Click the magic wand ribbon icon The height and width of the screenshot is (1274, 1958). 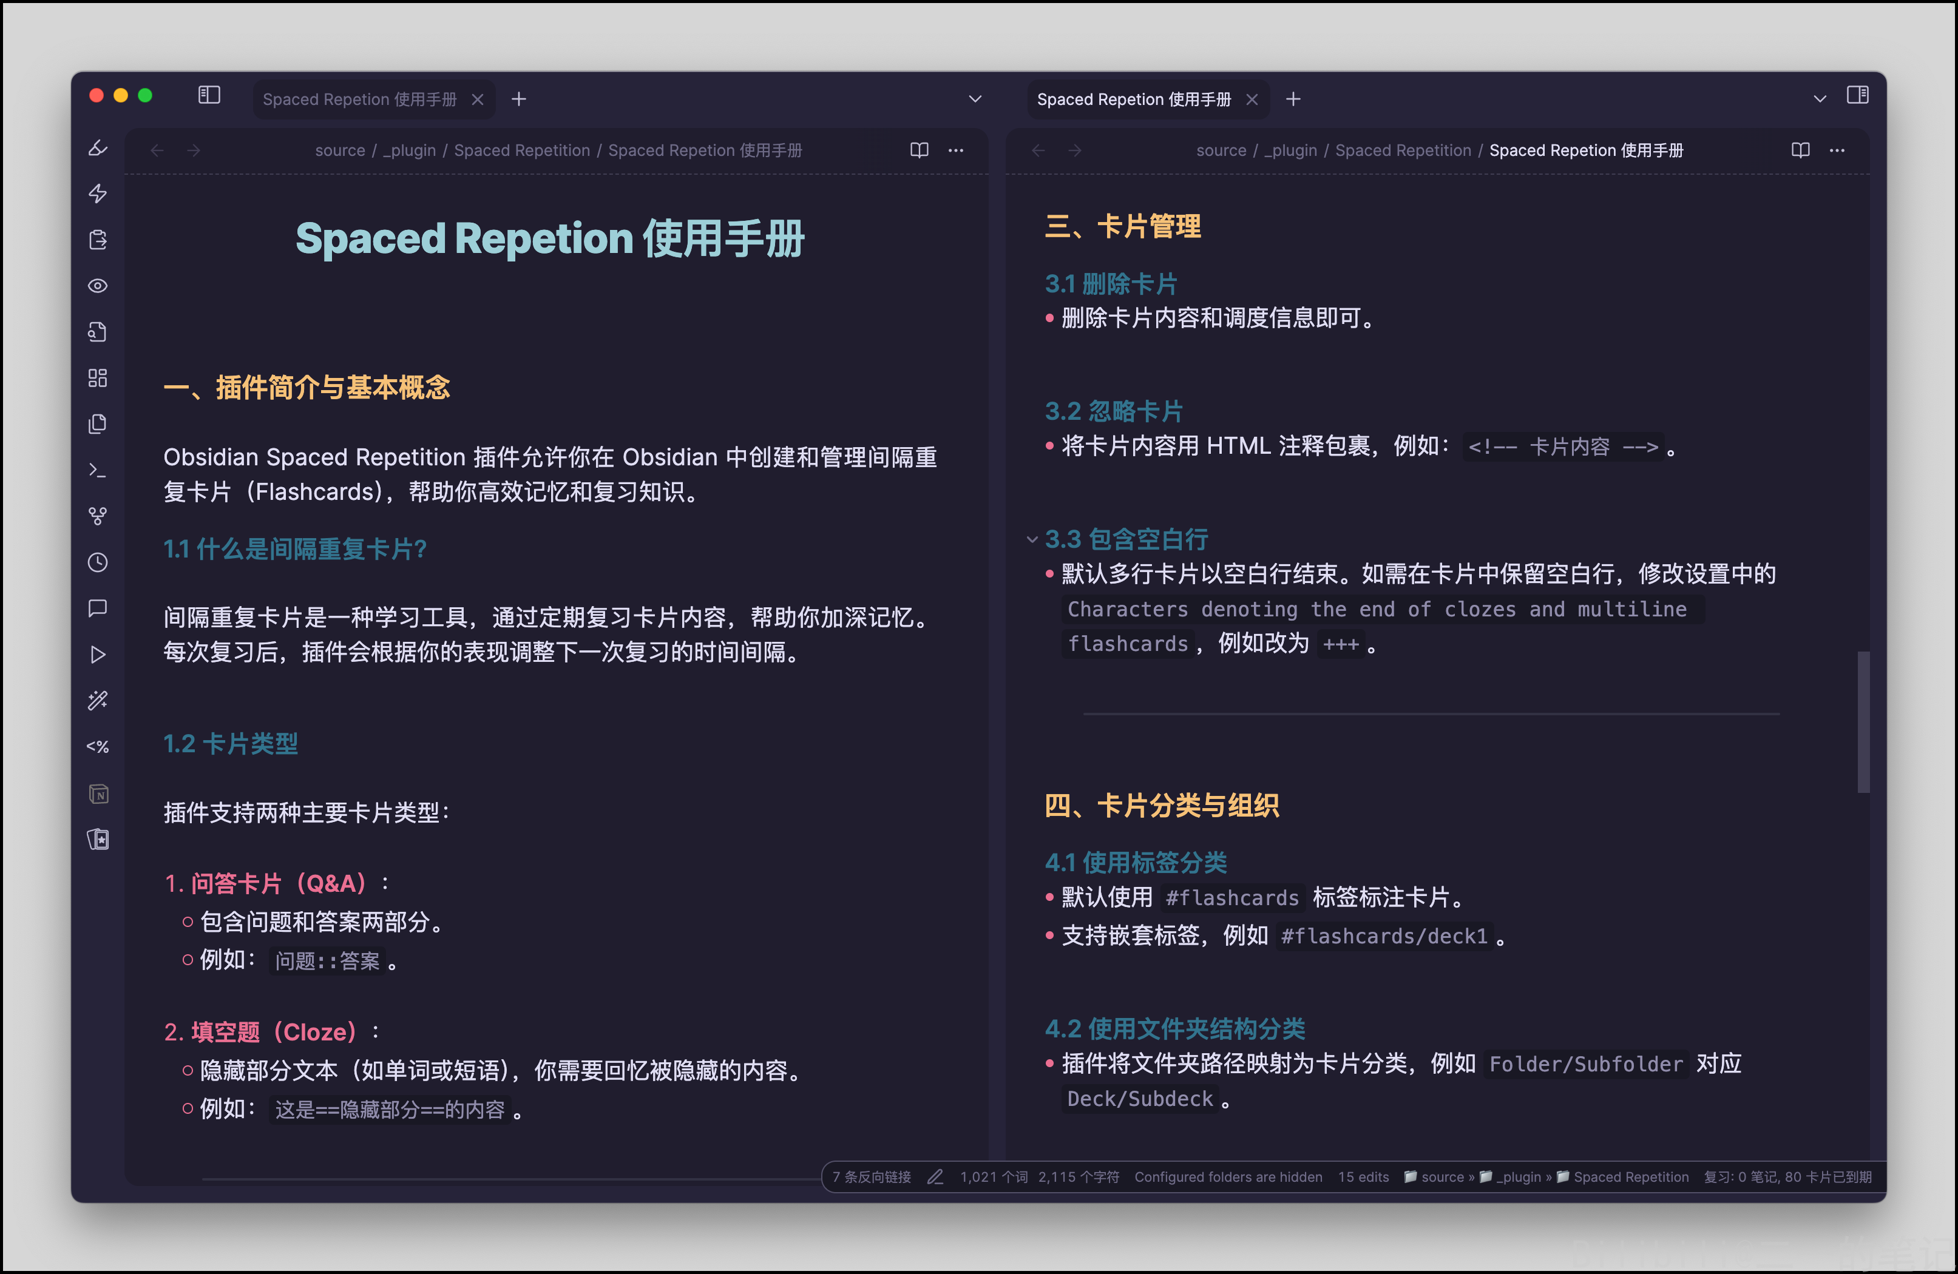98,701
